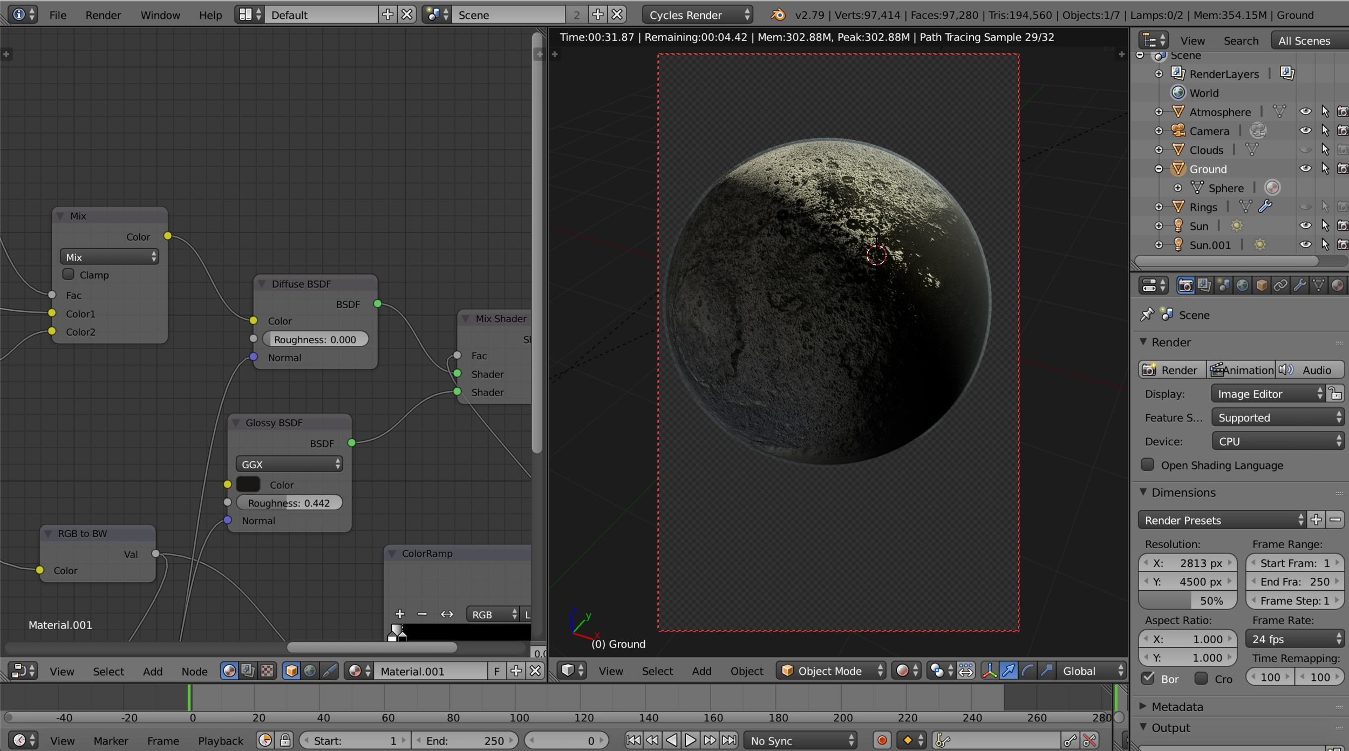Enable Open Shading Language checkbox

1148,465
